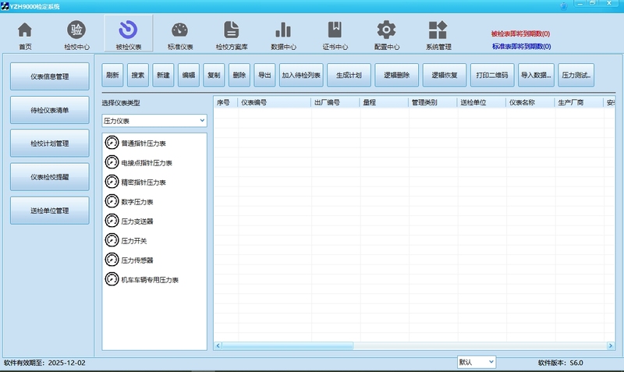This screenshot has width=624, height=372.
Task: Select gauge icon for 压力开关
Action: pos(112,240)
